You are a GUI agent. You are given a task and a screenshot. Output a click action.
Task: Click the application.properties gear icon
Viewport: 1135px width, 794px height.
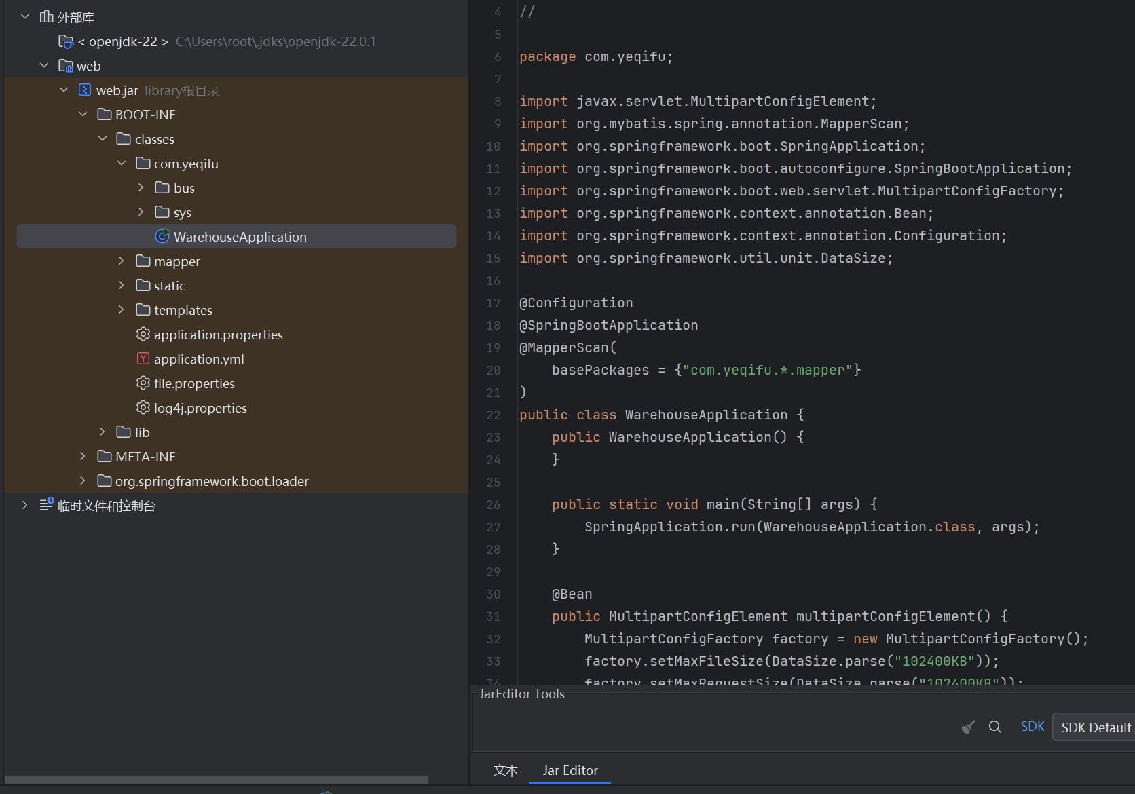click(x=143, y=334)
